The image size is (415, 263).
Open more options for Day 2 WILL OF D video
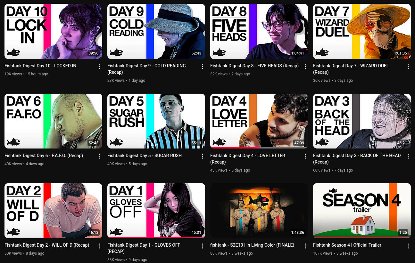[100, 246]
